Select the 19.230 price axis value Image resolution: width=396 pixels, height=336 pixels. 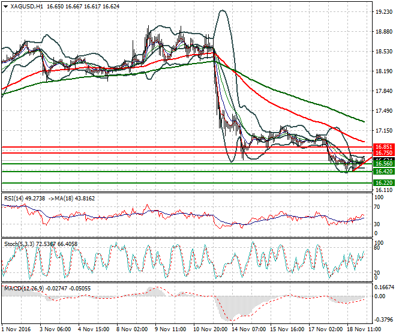coord(384,12)
